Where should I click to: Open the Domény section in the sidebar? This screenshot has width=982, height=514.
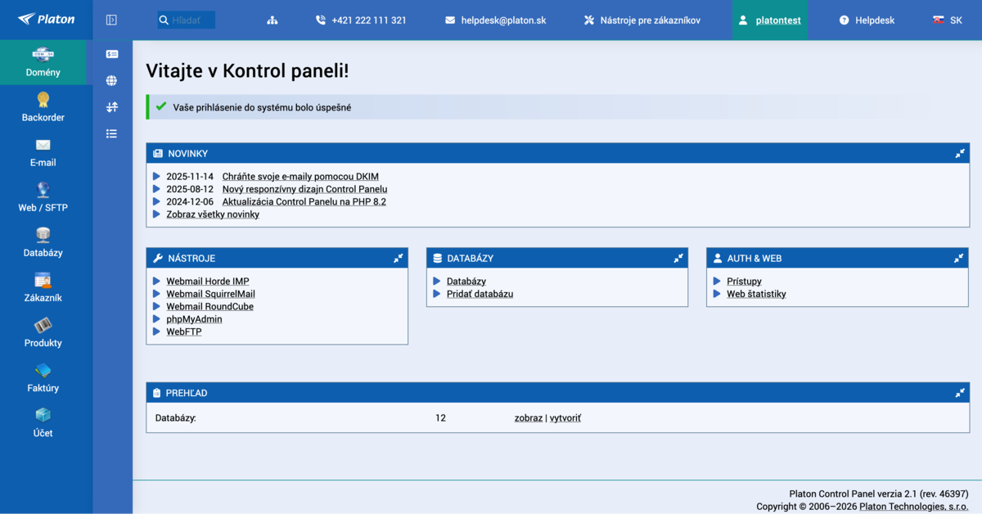43,62
